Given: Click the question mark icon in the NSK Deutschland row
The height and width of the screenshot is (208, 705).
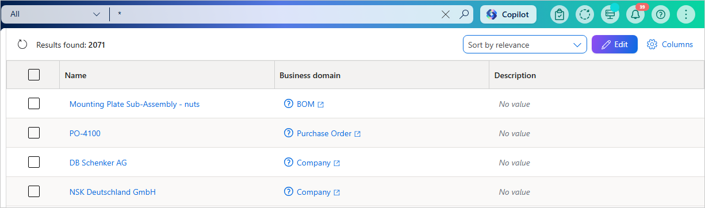Looking at the screenshot, I should pyautogui.click(x=289, y=192).
